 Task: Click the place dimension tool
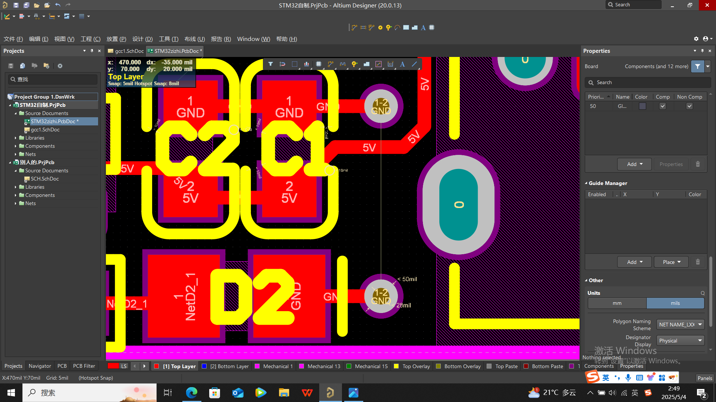pos(390,64)
